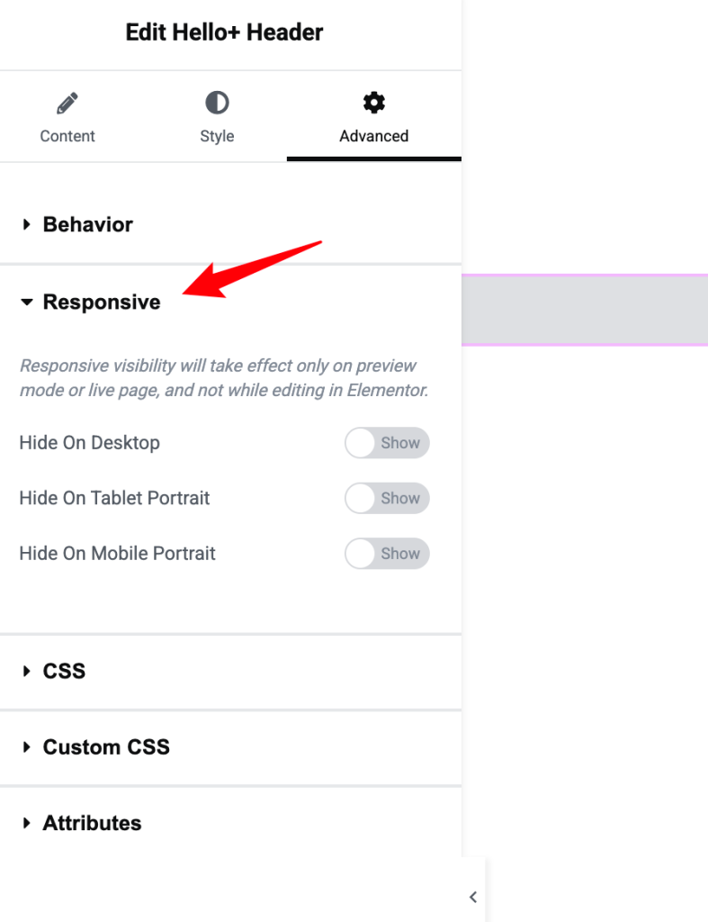Viewport: 708px width, 922px height.
Task: Expand the Attributes section
Action: click(x=230, y=823)
